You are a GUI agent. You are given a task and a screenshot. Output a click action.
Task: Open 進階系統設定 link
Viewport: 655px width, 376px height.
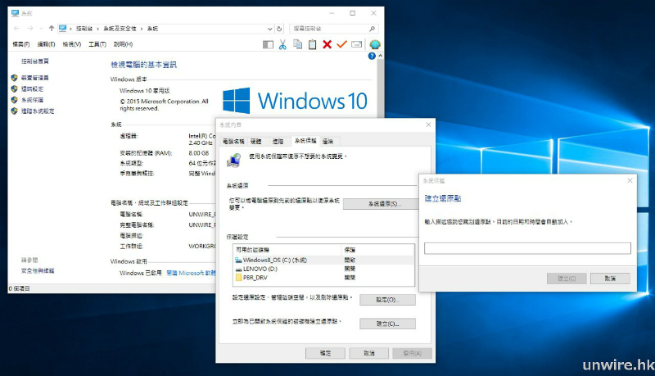coord(38,111)
